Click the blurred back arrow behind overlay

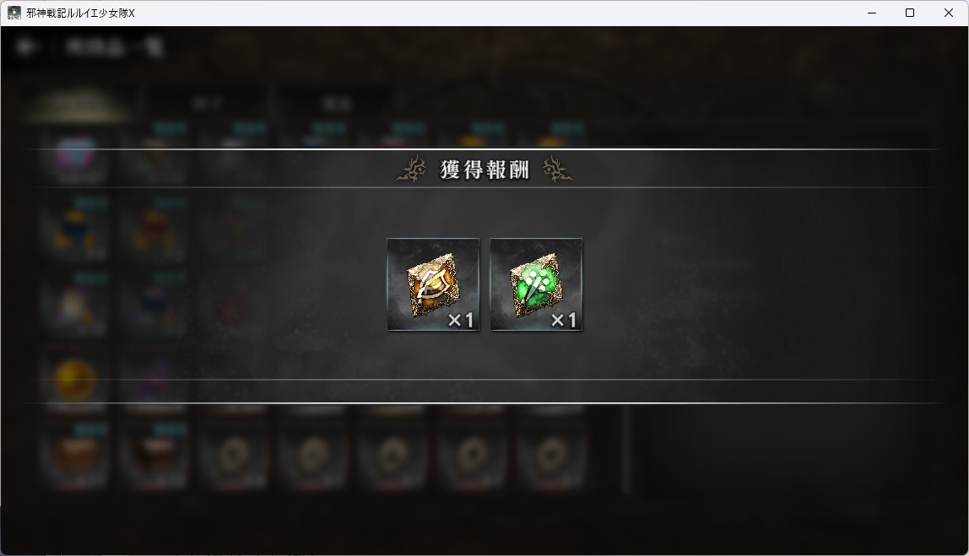(x=26, y=47)
